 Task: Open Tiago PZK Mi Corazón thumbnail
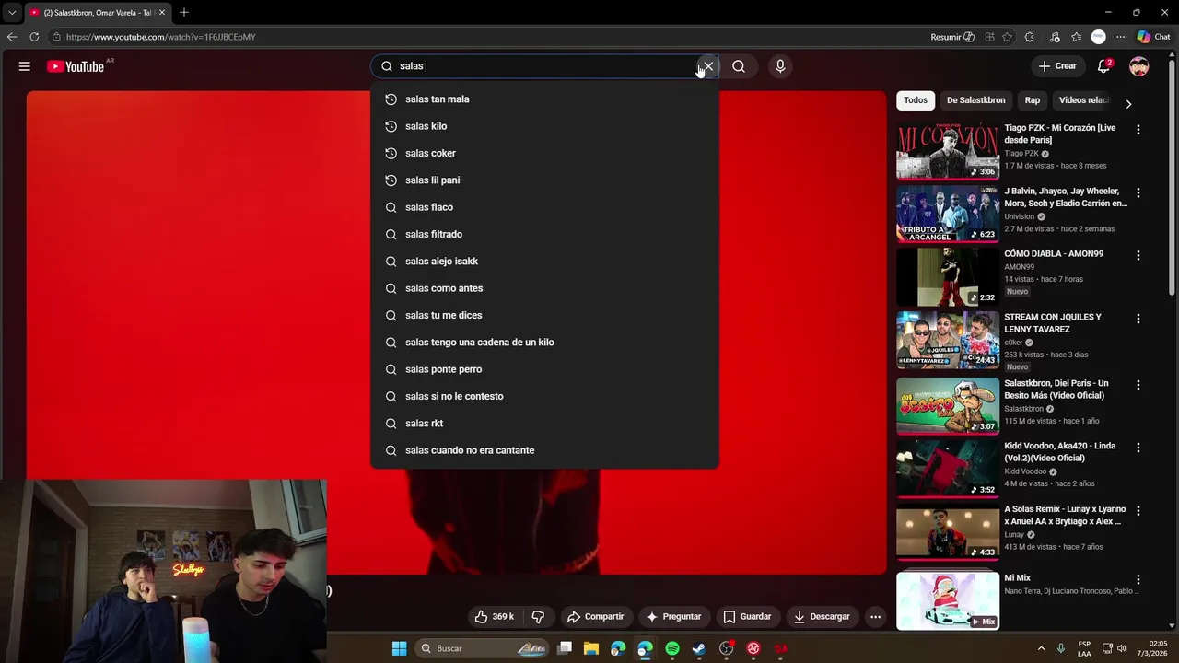[948, 150]
